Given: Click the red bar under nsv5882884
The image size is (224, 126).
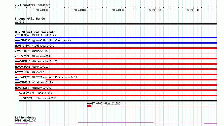Looking at the screenshot, I should (x=116, y=90).
